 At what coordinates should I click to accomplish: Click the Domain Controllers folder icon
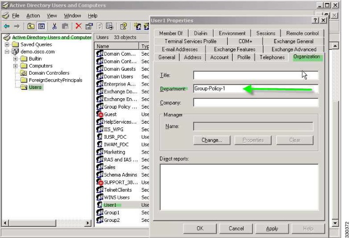(x=24, y=73)
